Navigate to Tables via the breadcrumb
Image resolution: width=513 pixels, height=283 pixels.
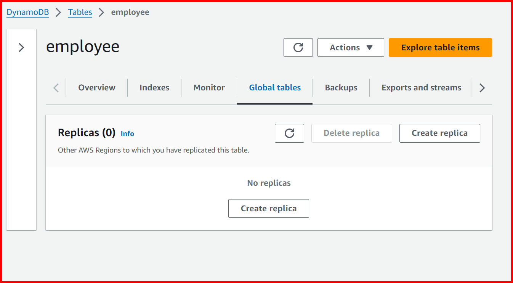click(x=80, y=12)
